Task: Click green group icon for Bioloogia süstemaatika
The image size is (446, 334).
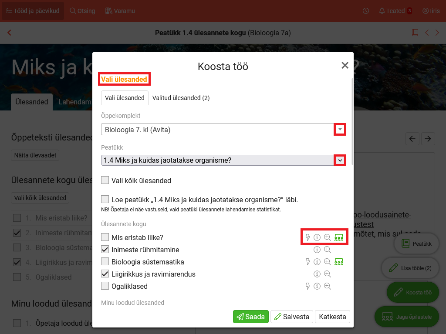Action: pyautogui.click(x=339, y=262)
